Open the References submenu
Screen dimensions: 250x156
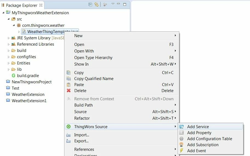122,149
